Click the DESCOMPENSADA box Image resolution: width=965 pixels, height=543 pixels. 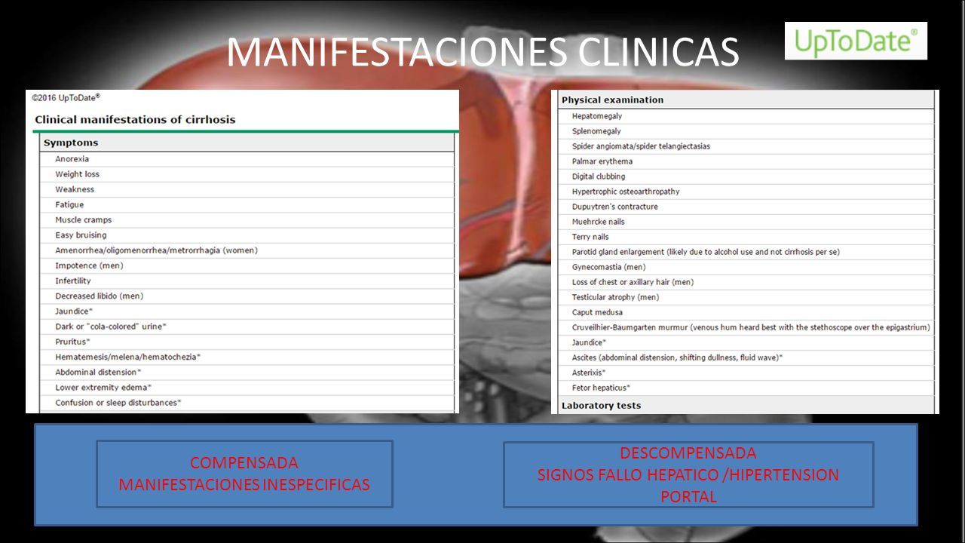(x=688, y=474)
